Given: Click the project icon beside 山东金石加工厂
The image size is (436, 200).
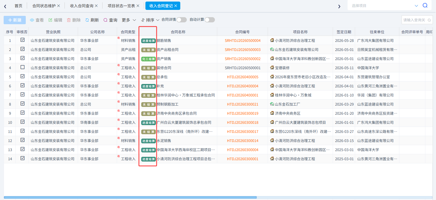Looking at the screenshot, I should [x=272, y=104].
